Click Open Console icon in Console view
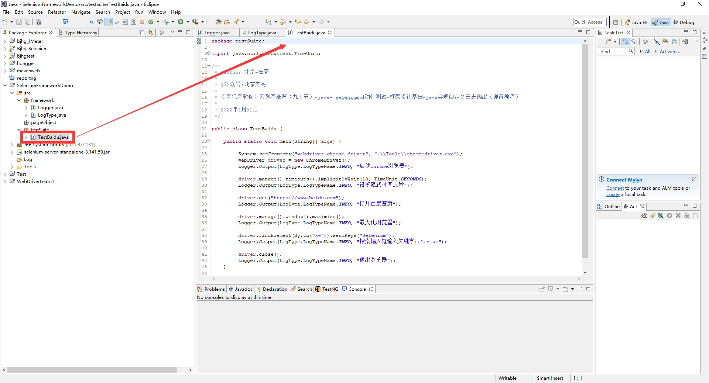 (x=565, y=289)
